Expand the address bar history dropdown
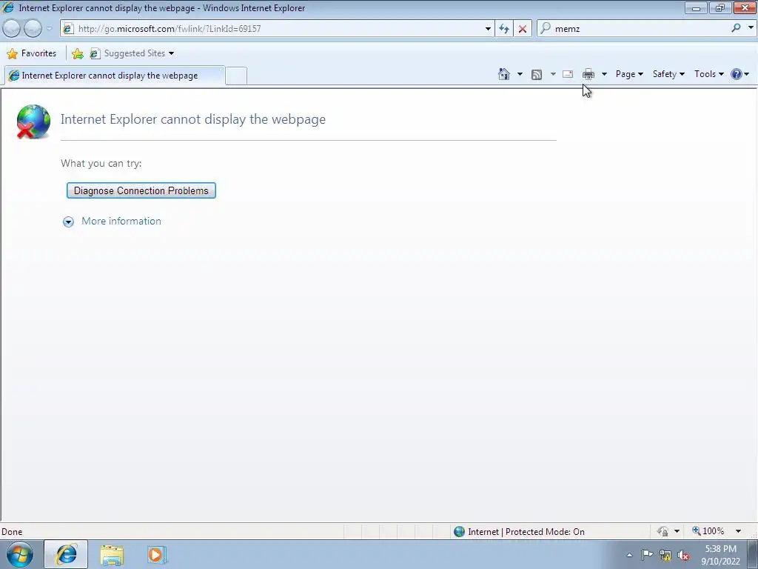 click(x=488, y=29)
